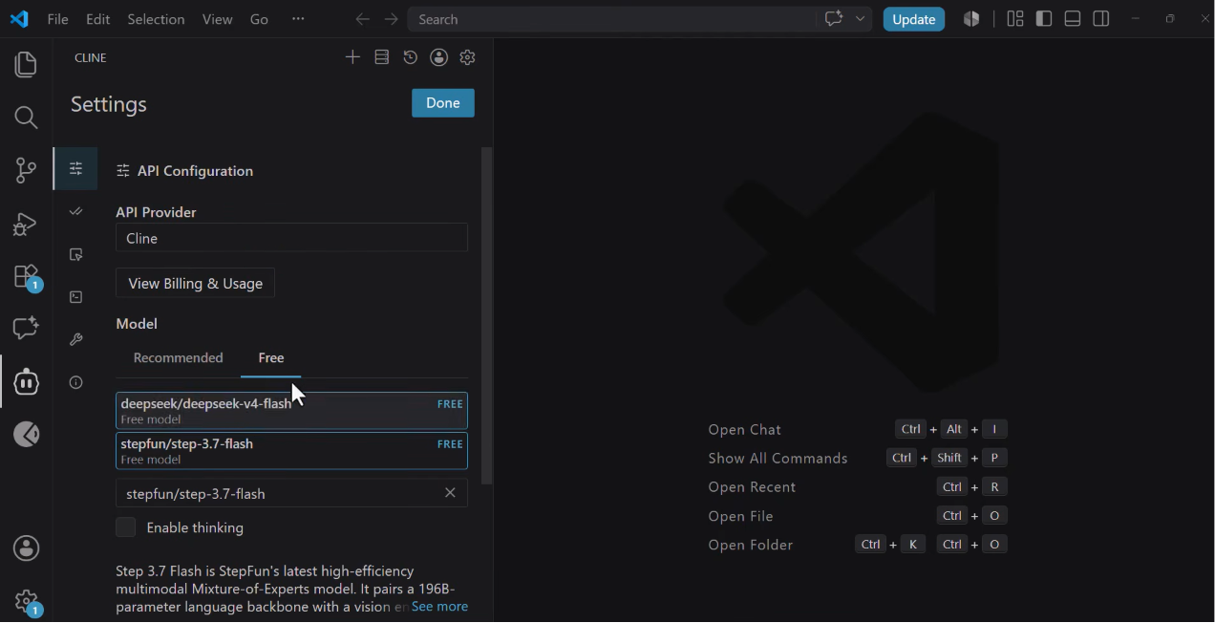Open the terminal settings section
The height and width of the screenshot is (623, 1215).
tap(76, 297)
